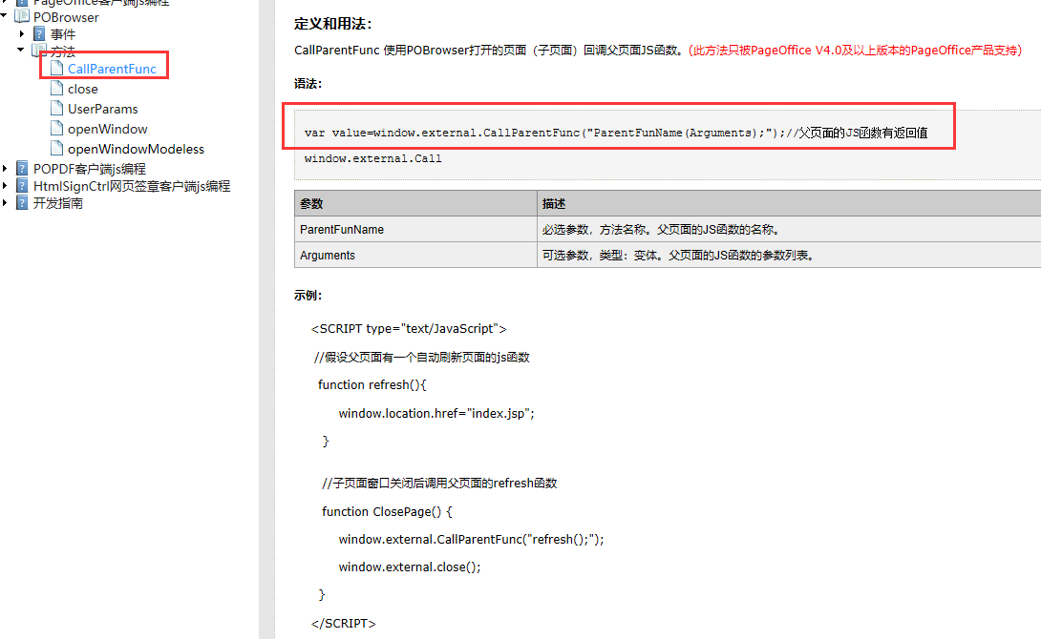Open the CallParentFunc topic
Screen dimensions: 1041x639
pos(112,69)
